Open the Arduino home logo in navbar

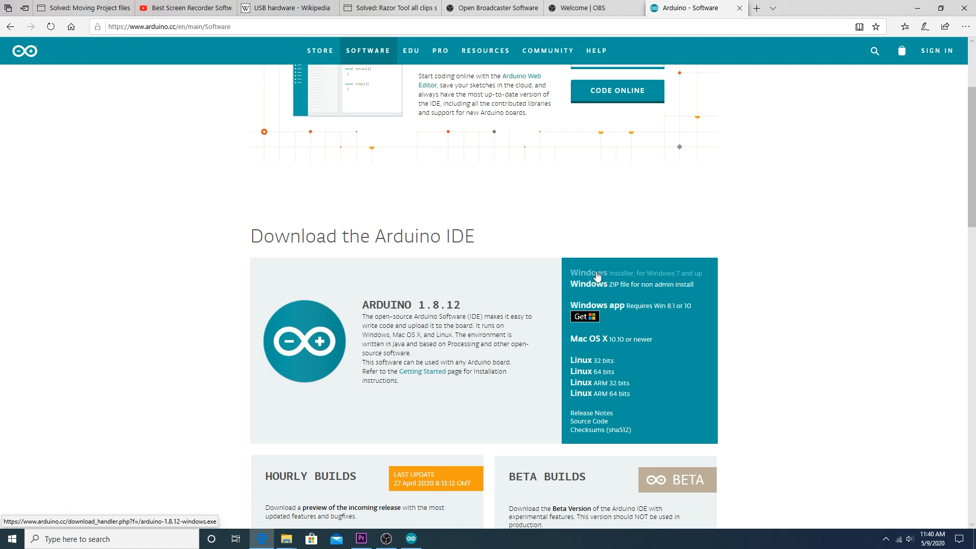(x=24, y=51)
